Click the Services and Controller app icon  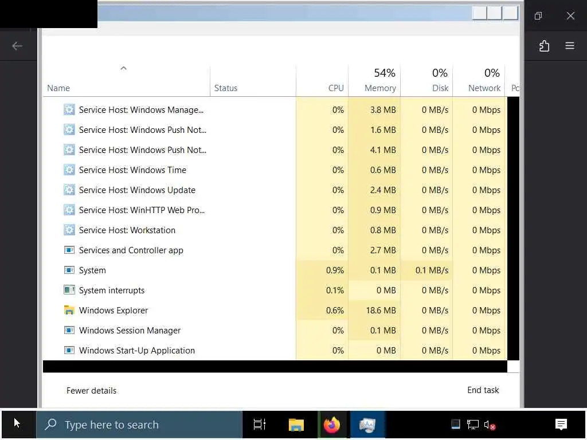coord(69,250)
